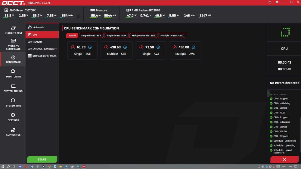Image resolution: width=301 pixels, height=169 pixels.
Task: Click the green dashed CPU chip icon
Action: 285,32
